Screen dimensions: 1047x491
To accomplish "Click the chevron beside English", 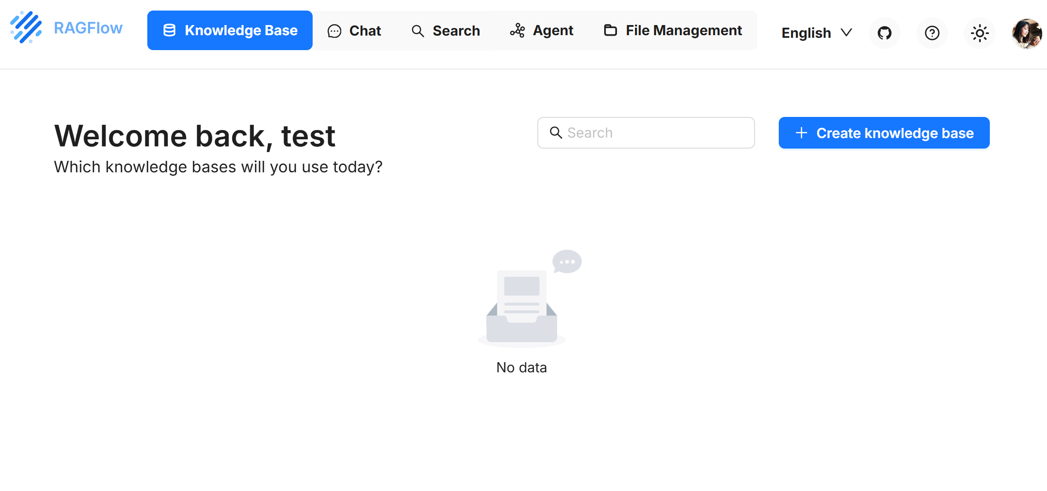I will pos(846,33).
